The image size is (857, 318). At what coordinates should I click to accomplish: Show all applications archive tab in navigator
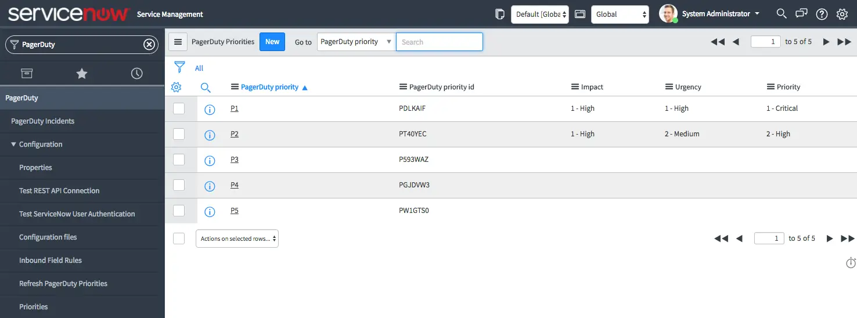coord(27,73)
